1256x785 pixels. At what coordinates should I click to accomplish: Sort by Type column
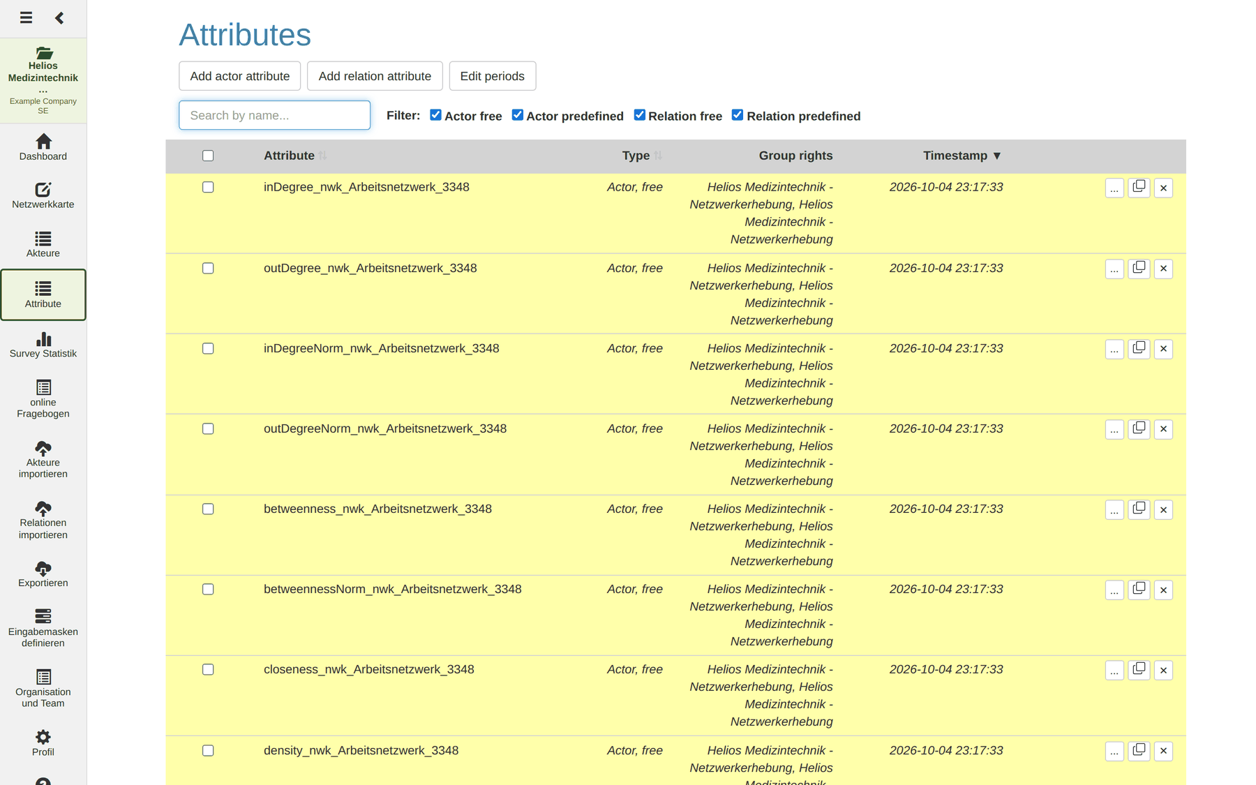tap(642, 156)
